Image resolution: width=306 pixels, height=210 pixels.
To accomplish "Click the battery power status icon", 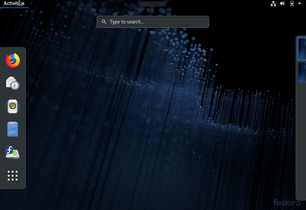I will [x=292, y=4].
